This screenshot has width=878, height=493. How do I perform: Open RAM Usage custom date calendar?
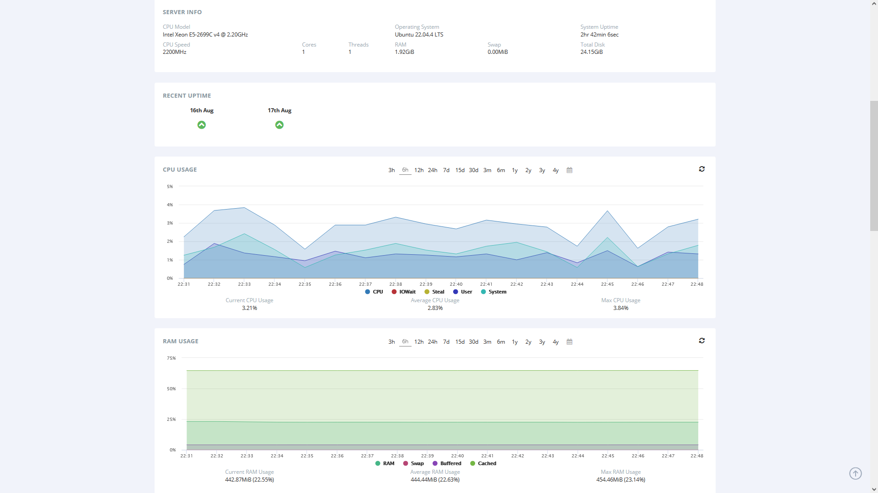click(569, 342)
